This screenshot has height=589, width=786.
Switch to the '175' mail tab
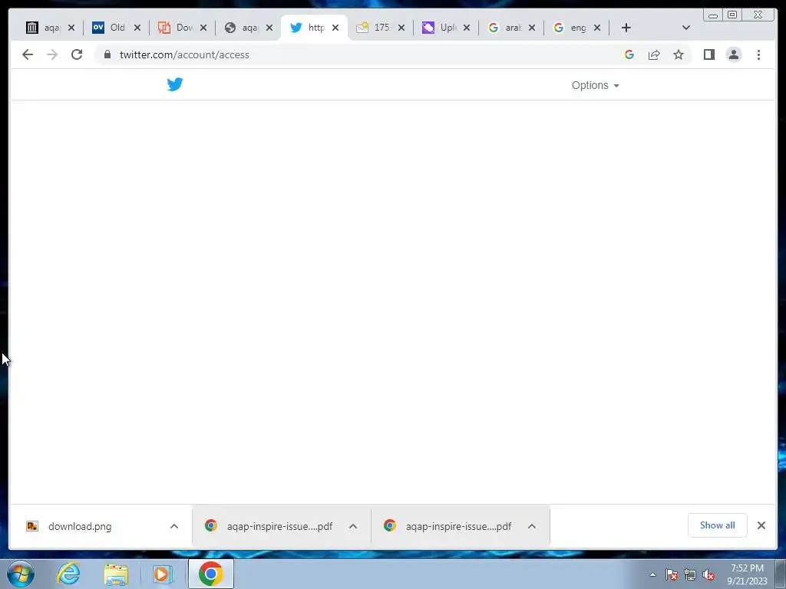point(374,28)
